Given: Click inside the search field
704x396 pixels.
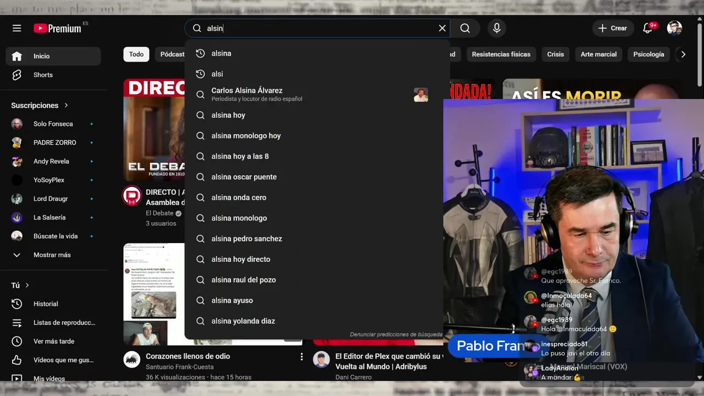Looking at the screenshot, I should tap(318, 28).
